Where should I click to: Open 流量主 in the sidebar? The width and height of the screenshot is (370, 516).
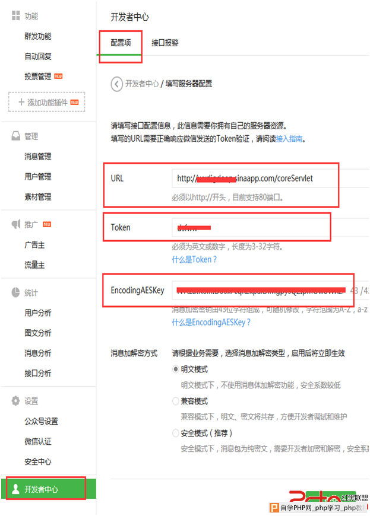coord(34,265)
